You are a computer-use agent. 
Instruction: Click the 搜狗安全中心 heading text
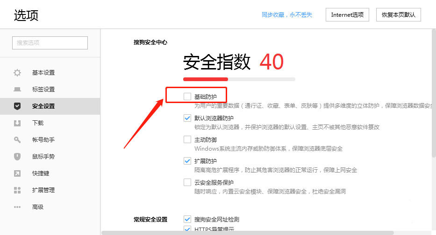(150, 42)
